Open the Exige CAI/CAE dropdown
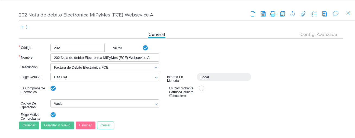The height and width of the screenshot is (138, 355). point(156,77)
